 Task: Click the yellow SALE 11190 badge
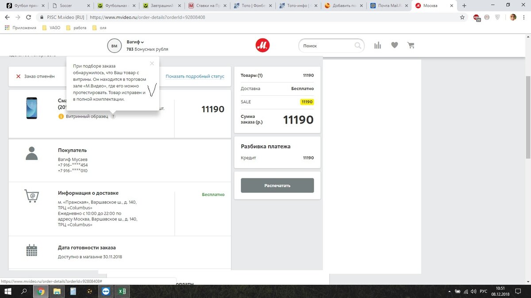pos(307,102)
